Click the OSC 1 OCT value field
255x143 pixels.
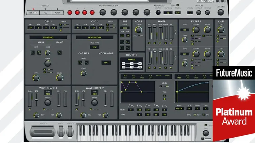click(31, 28)
